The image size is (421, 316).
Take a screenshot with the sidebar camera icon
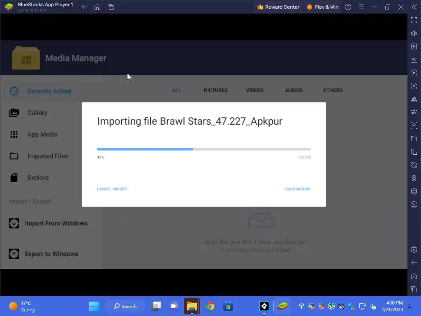[x=414, y=125]
